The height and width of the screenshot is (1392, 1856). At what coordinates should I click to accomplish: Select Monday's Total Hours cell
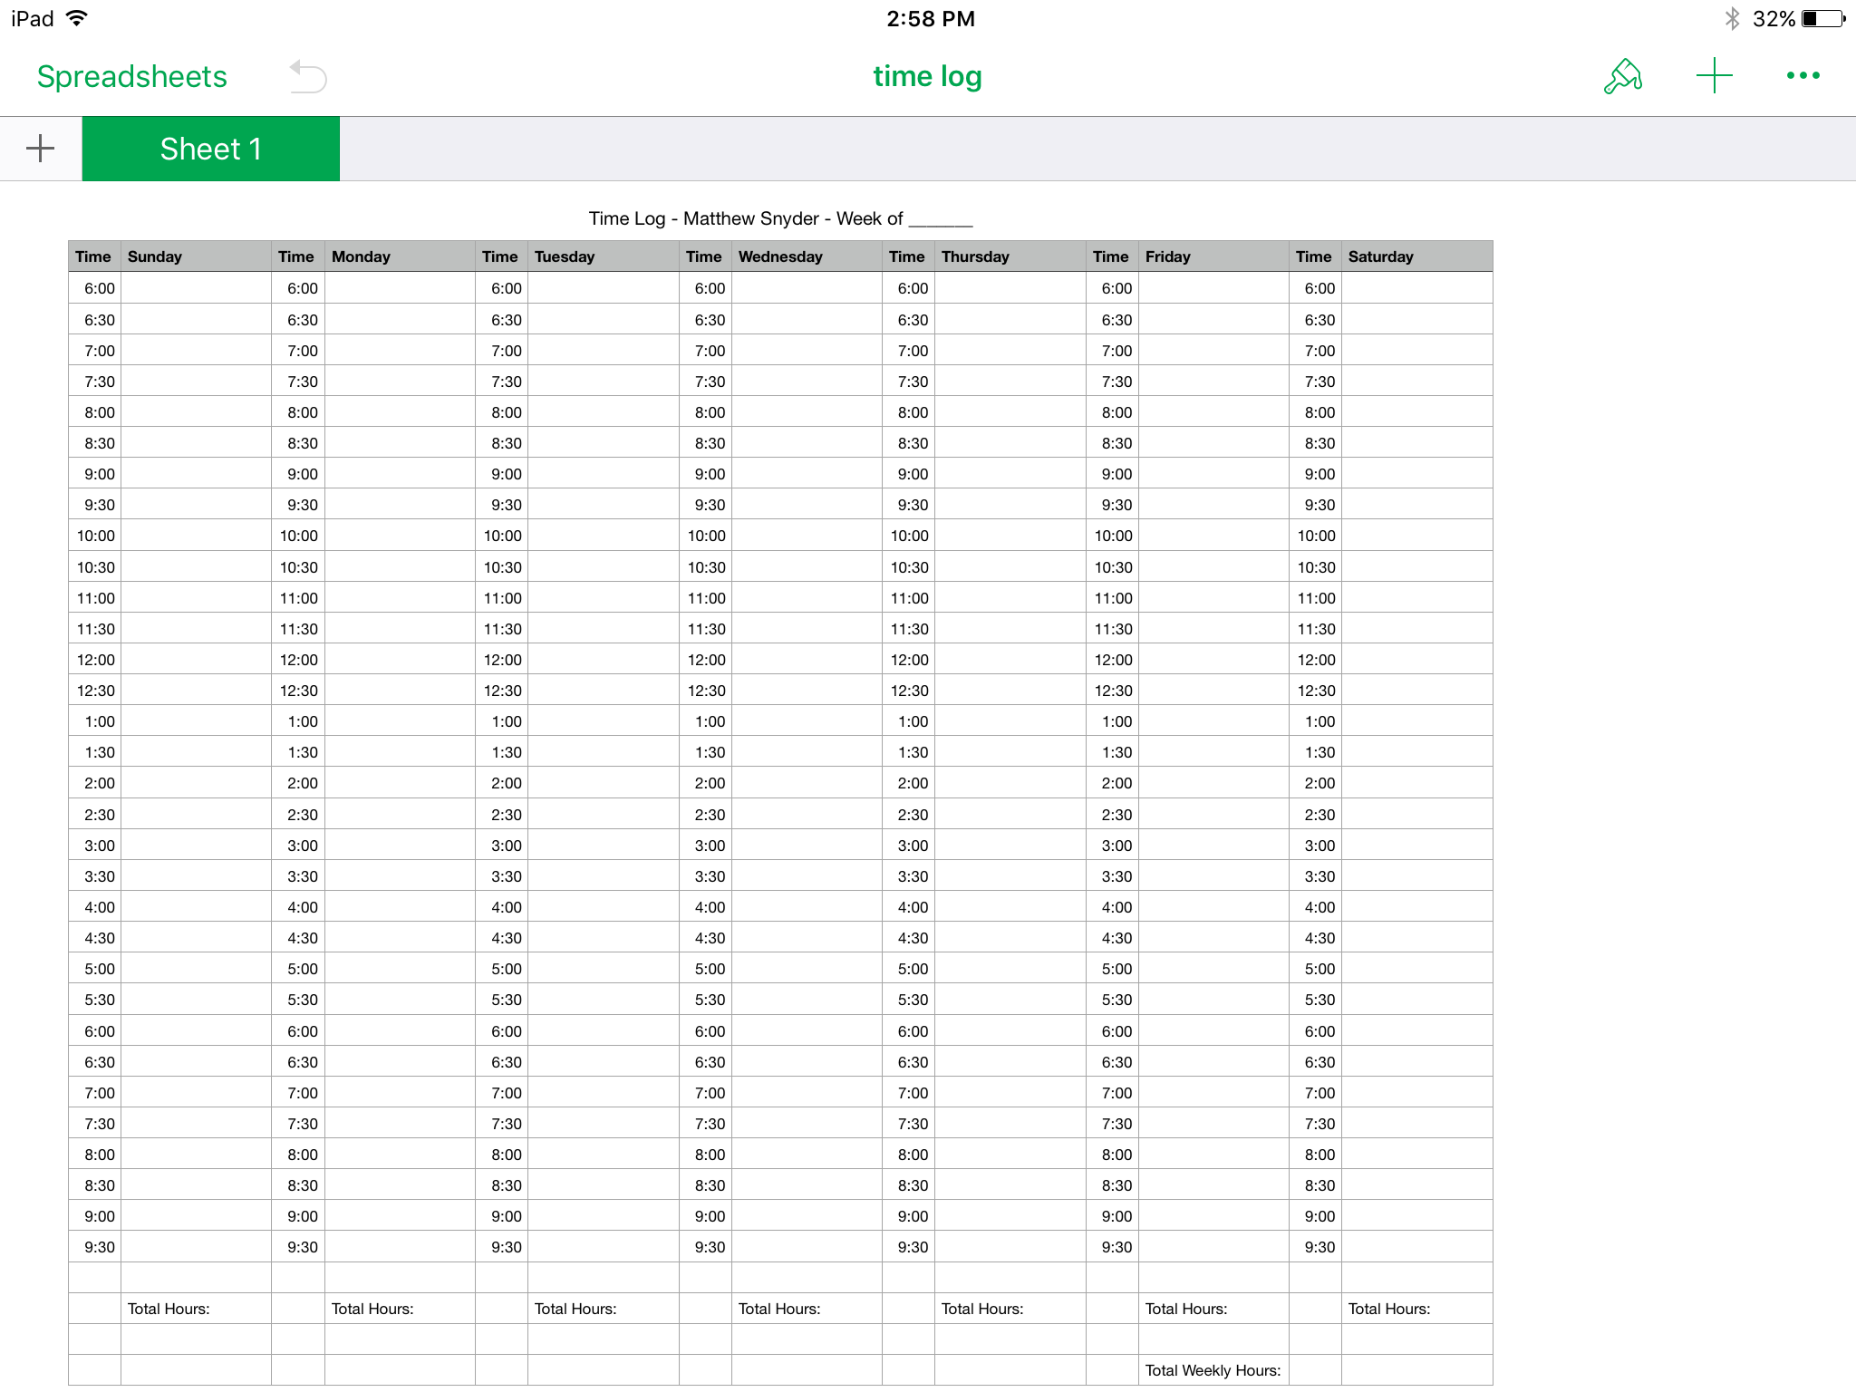tap(400, 1309)
